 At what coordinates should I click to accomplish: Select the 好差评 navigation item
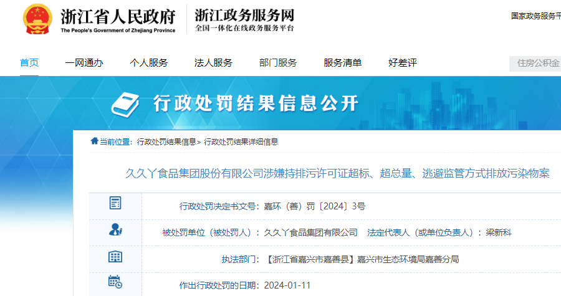pyautogui.click(x=402, y=63)
